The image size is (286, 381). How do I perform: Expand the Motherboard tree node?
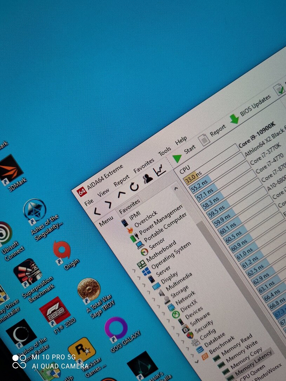[133, 270]
